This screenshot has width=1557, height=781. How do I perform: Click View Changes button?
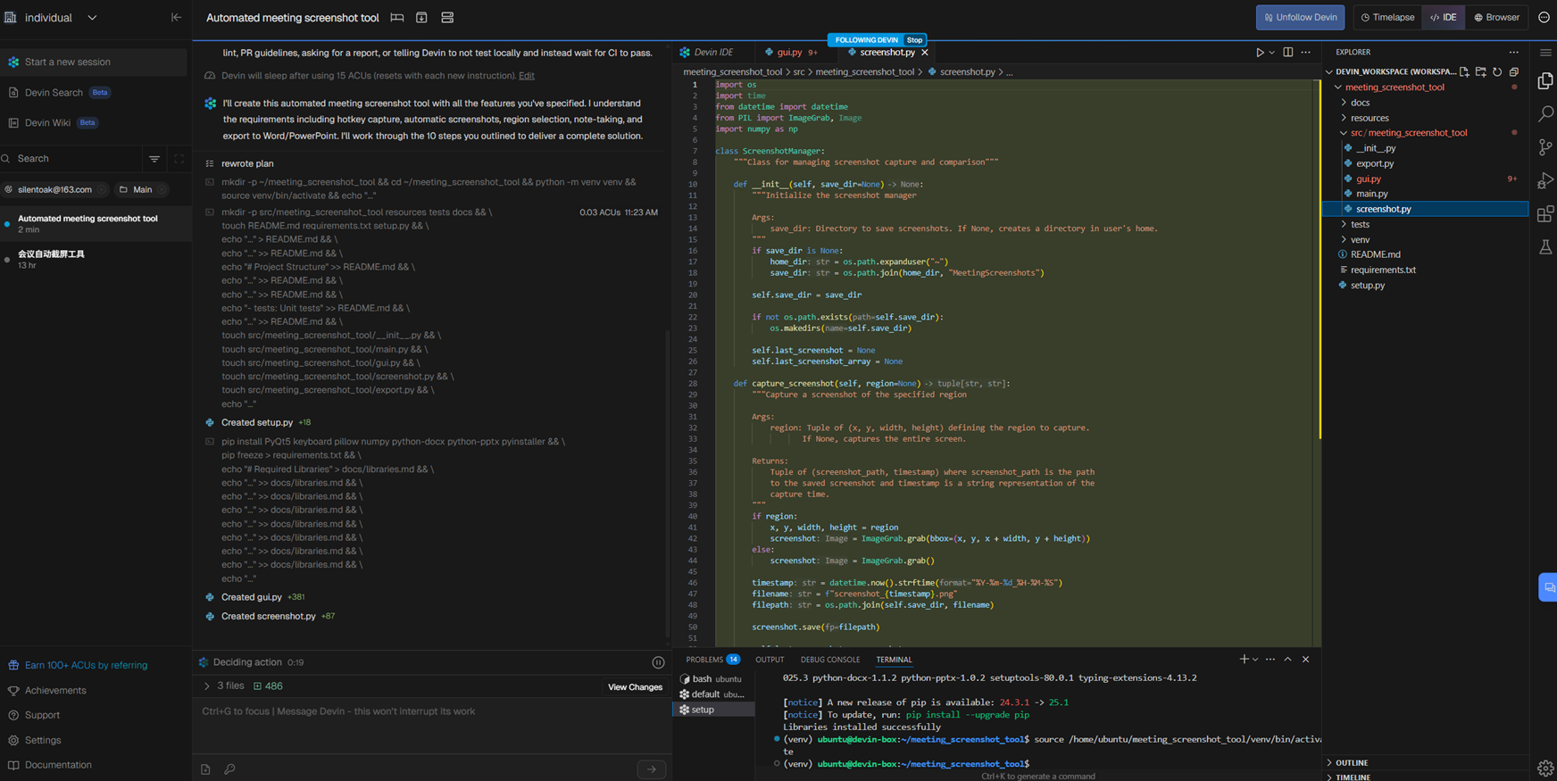click(x=635, y=687)
